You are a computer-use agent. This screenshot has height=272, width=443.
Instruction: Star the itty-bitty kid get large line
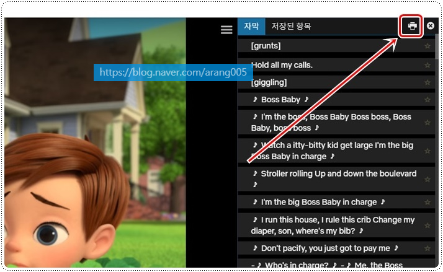tap(427, 151)
